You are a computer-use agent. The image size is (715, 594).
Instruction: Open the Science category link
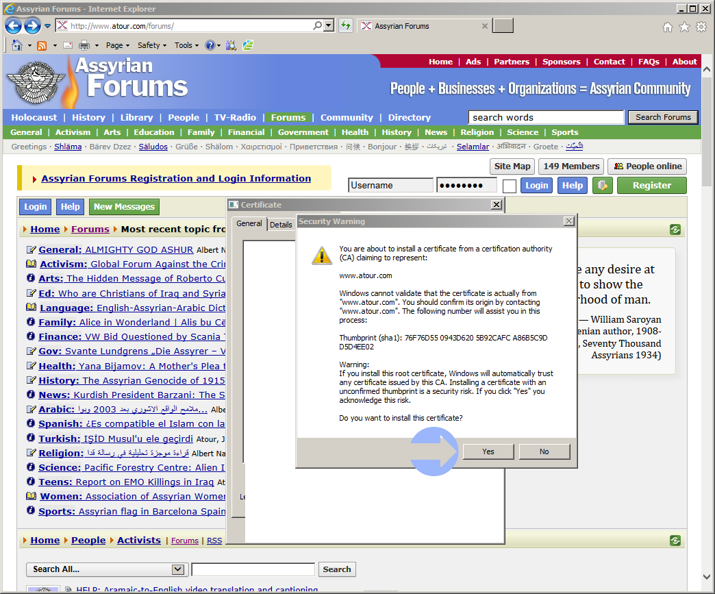[523, 132]
